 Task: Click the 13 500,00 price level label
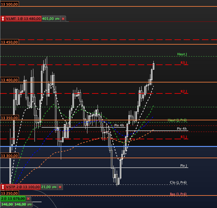[x=9, y=4]
